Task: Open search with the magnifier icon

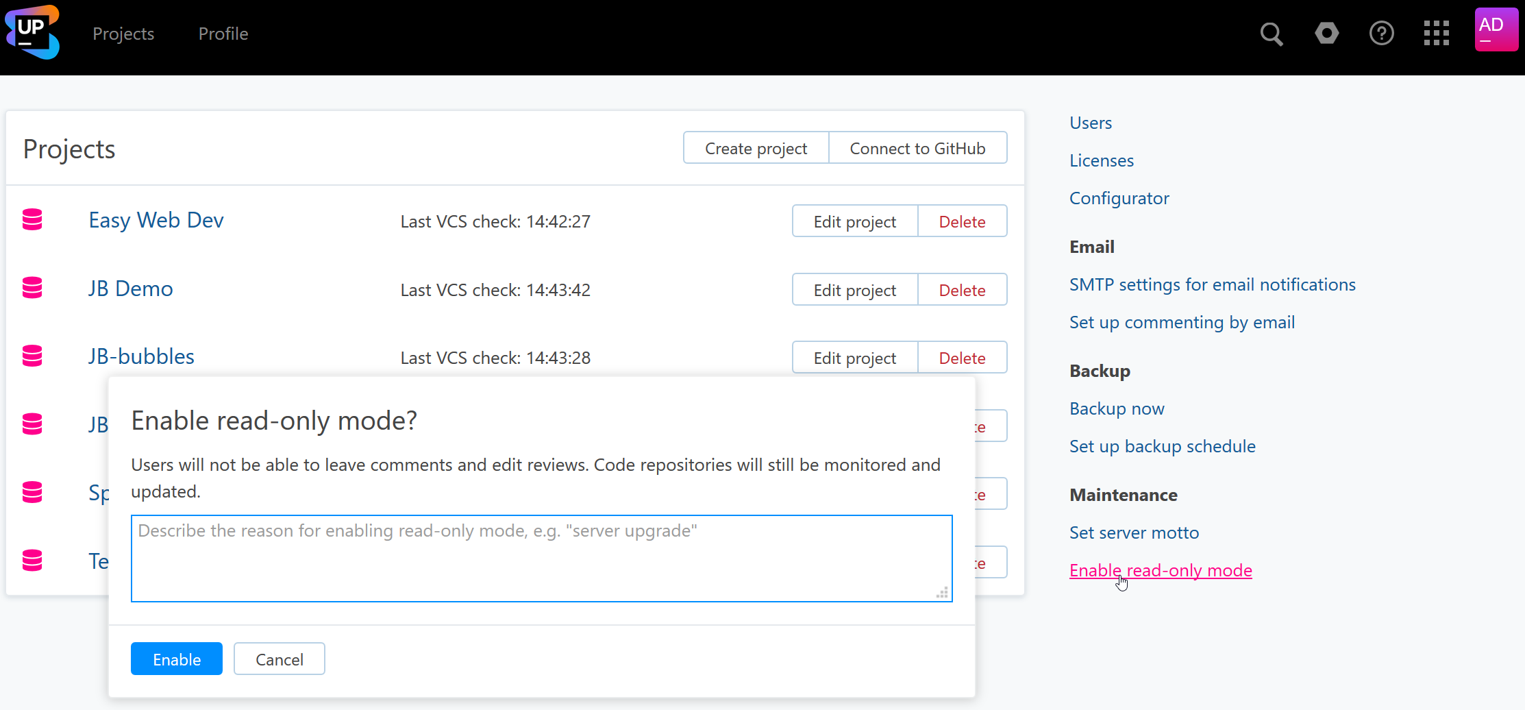Action: [x=1272, y=32]
